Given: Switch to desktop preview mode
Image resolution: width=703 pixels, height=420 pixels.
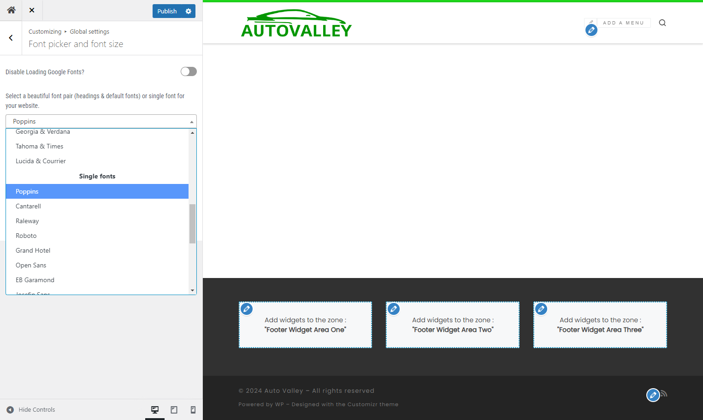Looking at the screenshot, I should 155,409.
